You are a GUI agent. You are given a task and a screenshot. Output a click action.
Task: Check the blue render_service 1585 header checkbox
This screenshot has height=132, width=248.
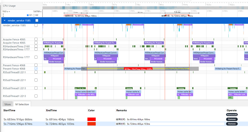point(37,21)
